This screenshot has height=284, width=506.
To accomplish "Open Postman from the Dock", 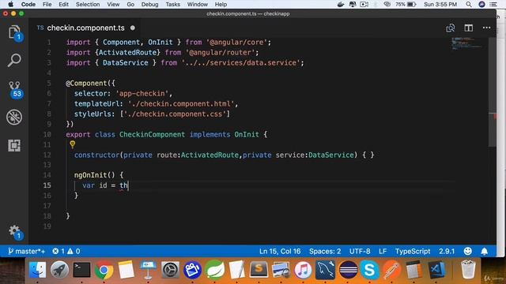I will click(391, 270).
